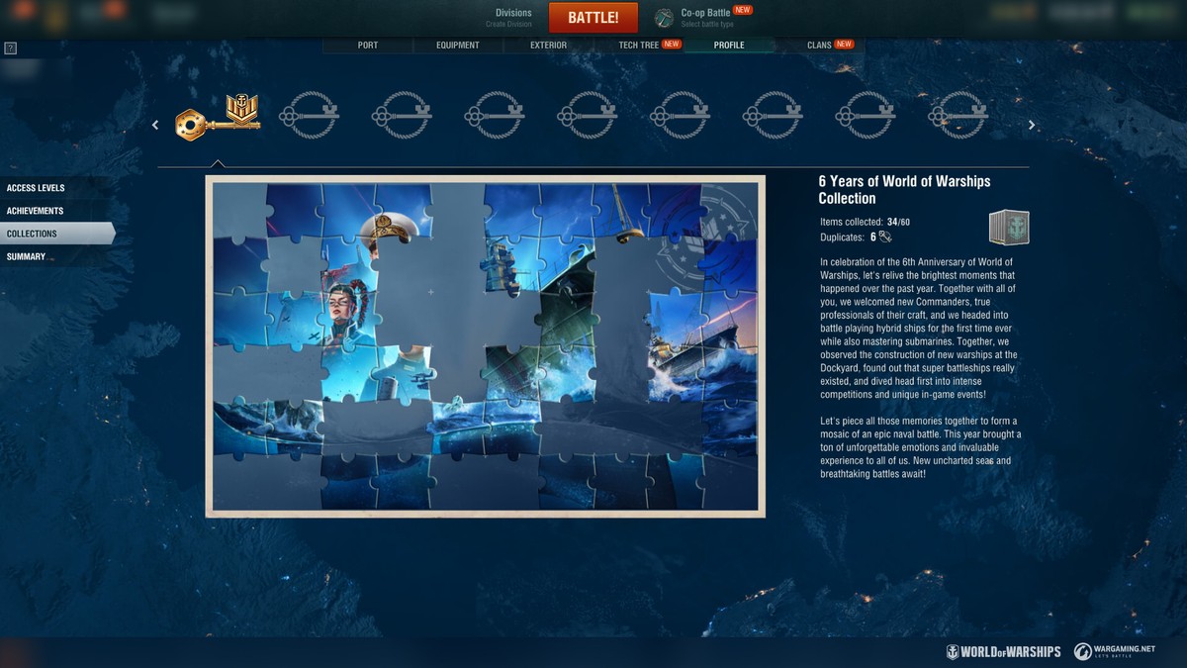Click the red BATTLE! button
This screenshot has height=668, width=1187.
point(593,18)
